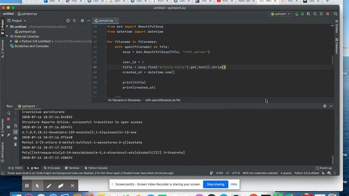Screen dimensions: 349x196
Task: Toggle the Database side tool window button
Action: click(x=337, y=46)
